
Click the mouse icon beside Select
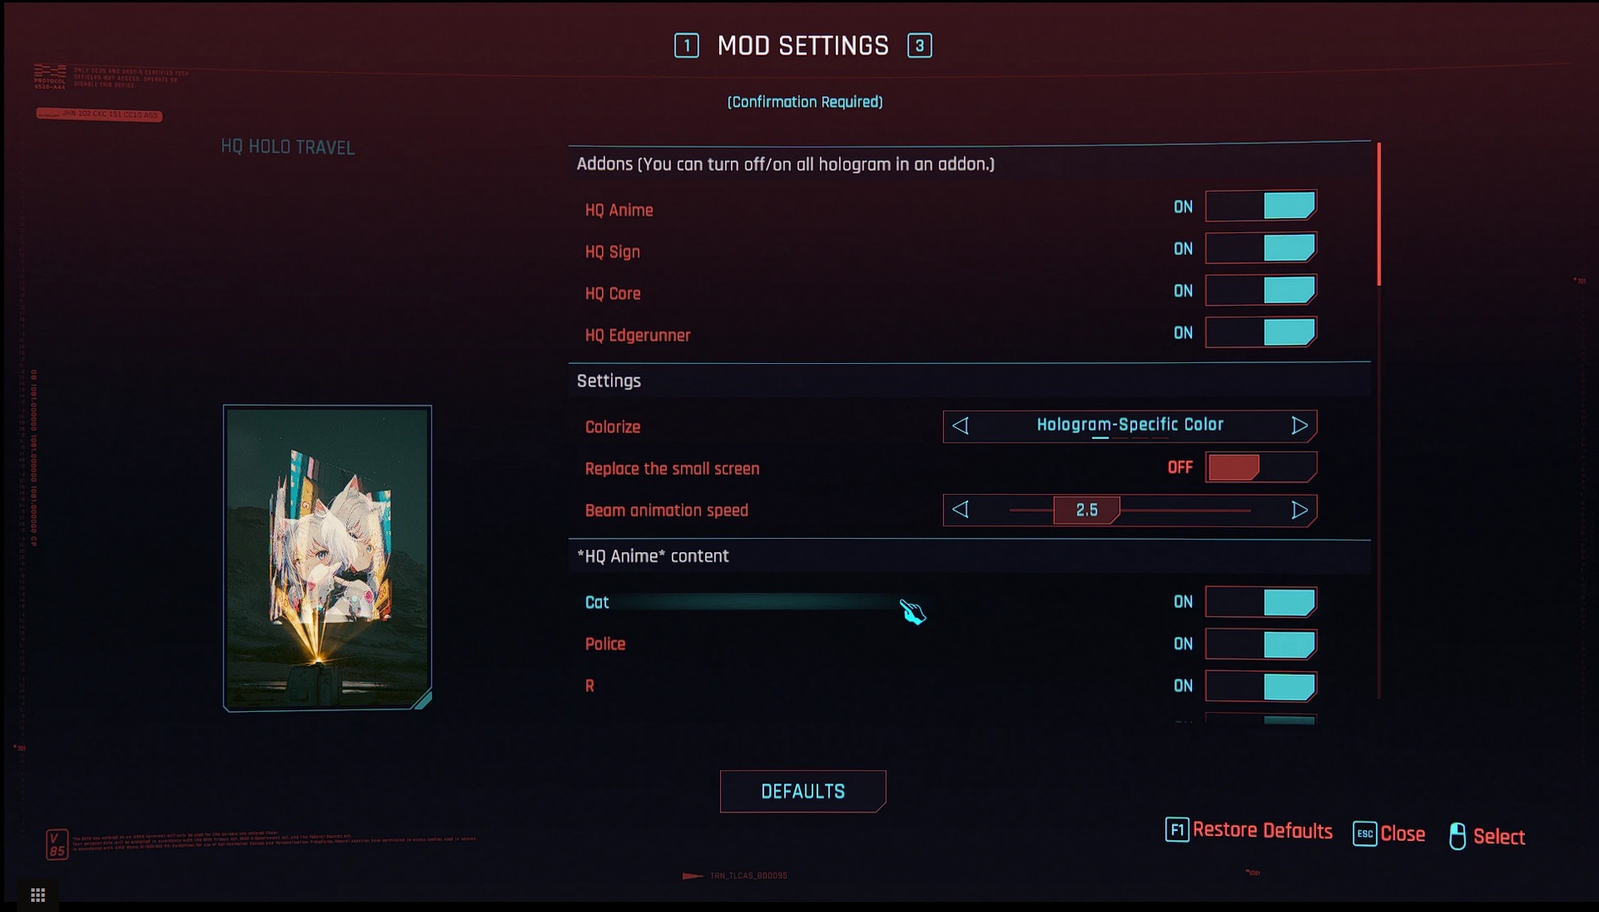coord(1457,836)
